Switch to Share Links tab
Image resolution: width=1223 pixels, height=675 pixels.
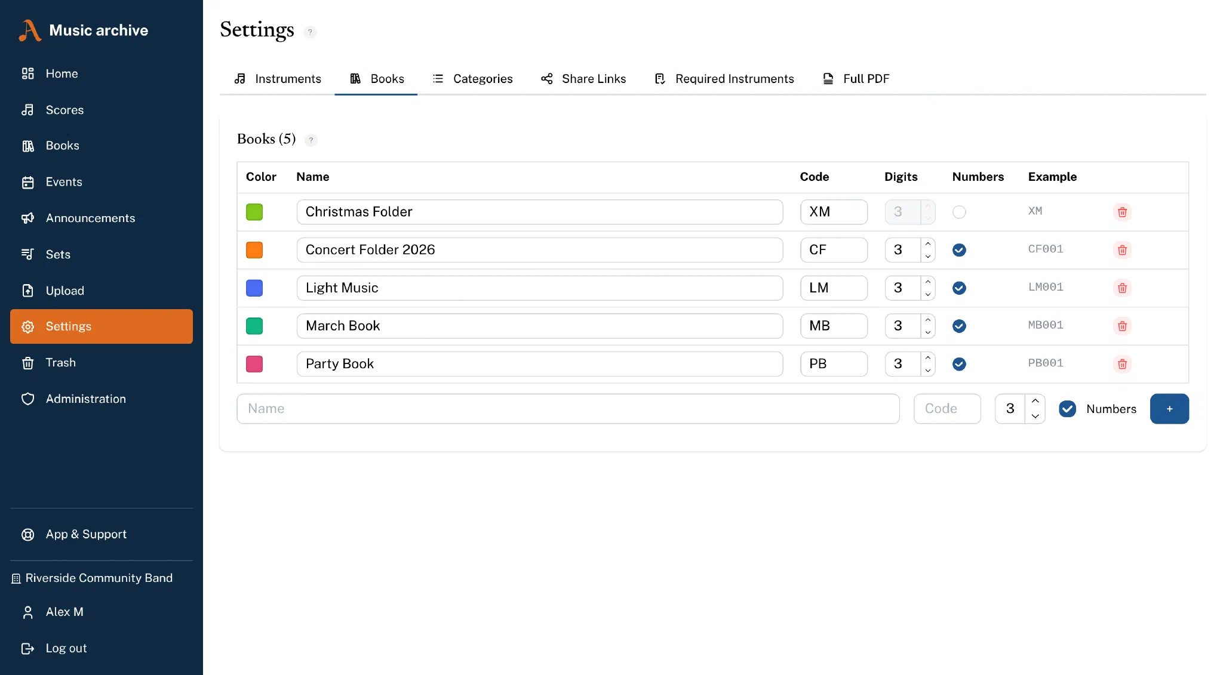(583, 79)
